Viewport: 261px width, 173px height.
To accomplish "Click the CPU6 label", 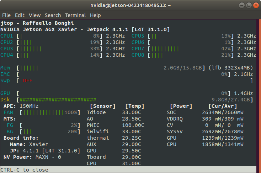I will click(x=138, y=42).
